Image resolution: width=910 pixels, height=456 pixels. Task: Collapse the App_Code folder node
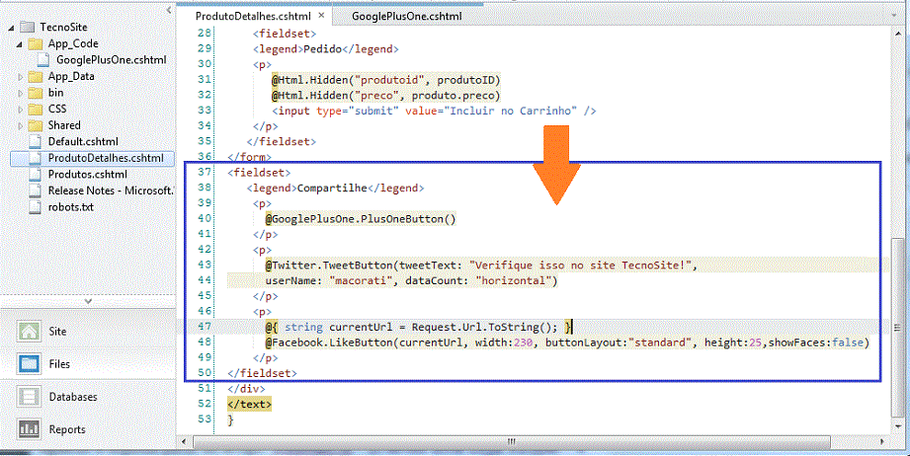(21, 43)
